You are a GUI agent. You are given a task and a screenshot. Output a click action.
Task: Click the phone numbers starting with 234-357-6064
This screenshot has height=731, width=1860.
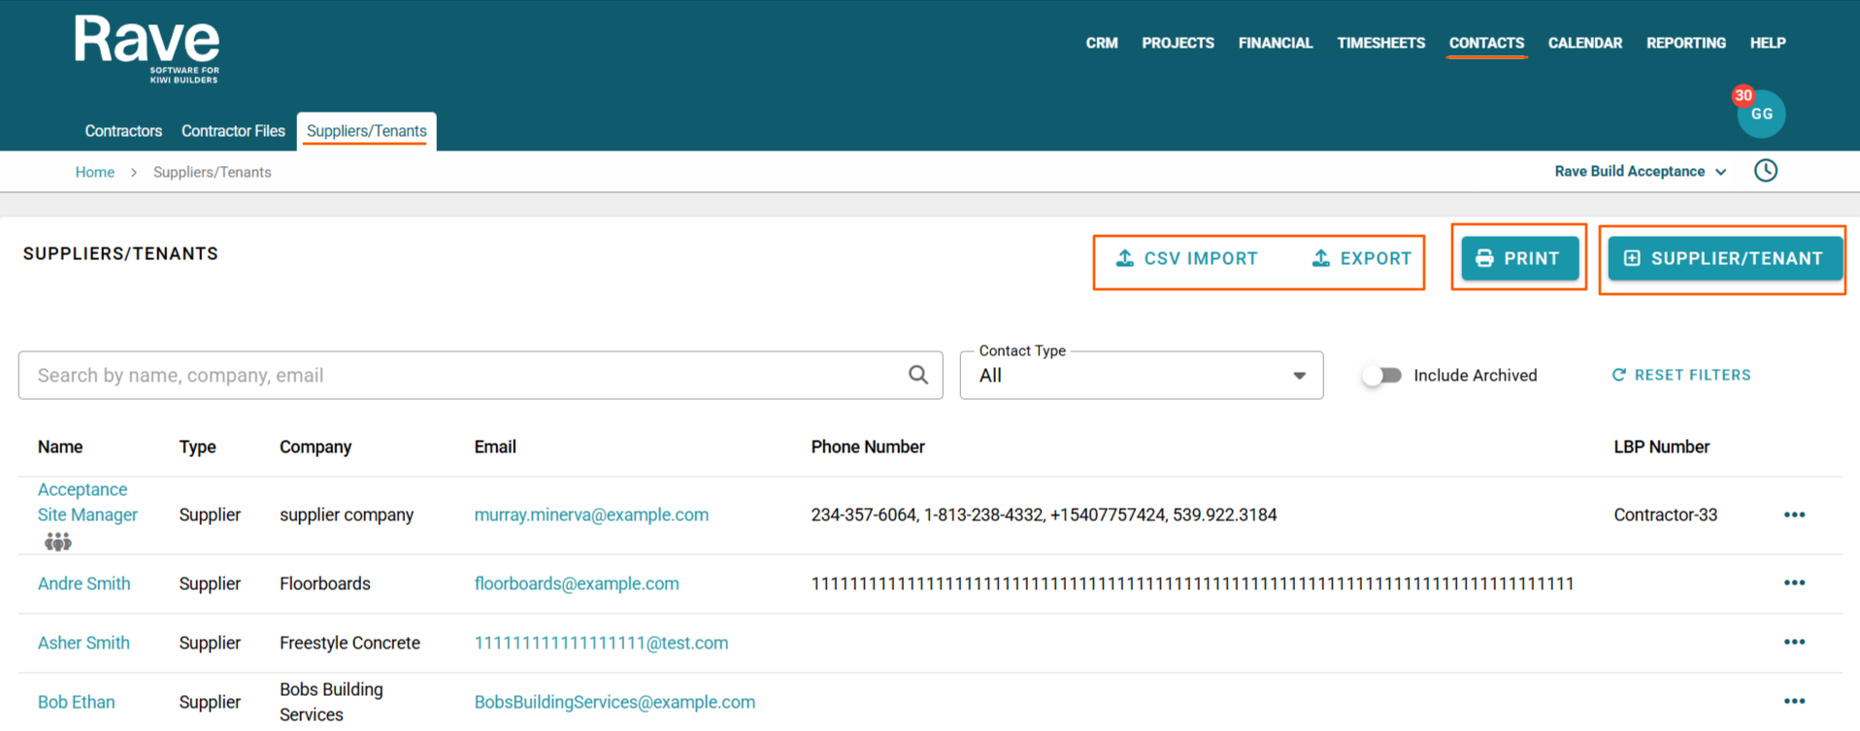1044,515
